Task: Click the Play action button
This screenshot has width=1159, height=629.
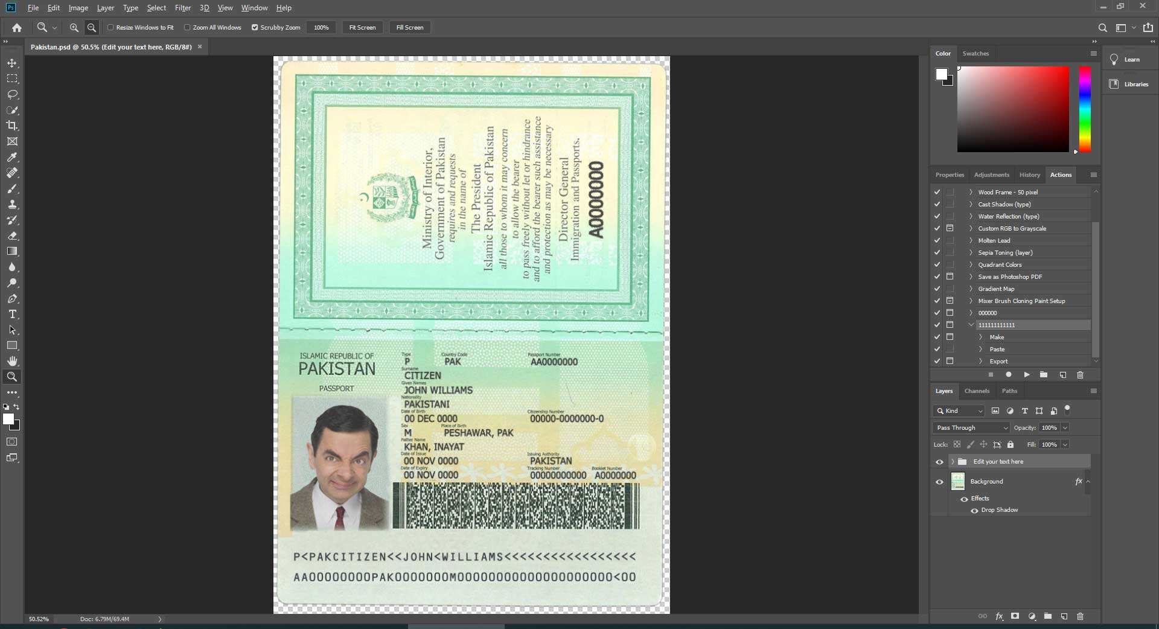Action: (1026, 375)
